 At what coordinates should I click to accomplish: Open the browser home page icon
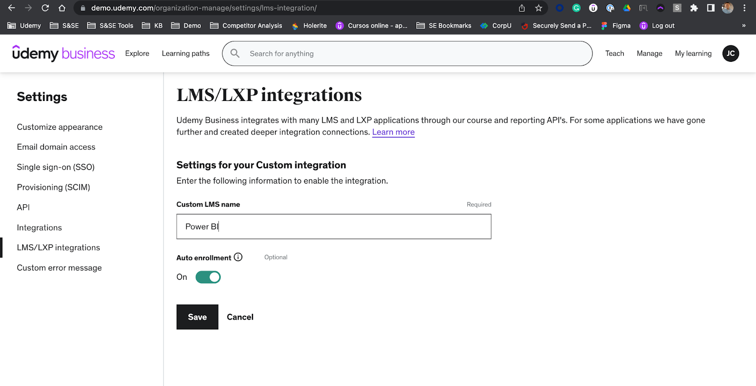[x=62, y=8]
